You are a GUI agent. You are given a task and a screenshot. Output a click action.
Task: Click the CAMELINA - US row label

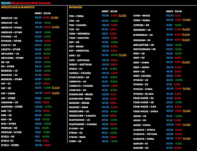click(x=77, y=90)
